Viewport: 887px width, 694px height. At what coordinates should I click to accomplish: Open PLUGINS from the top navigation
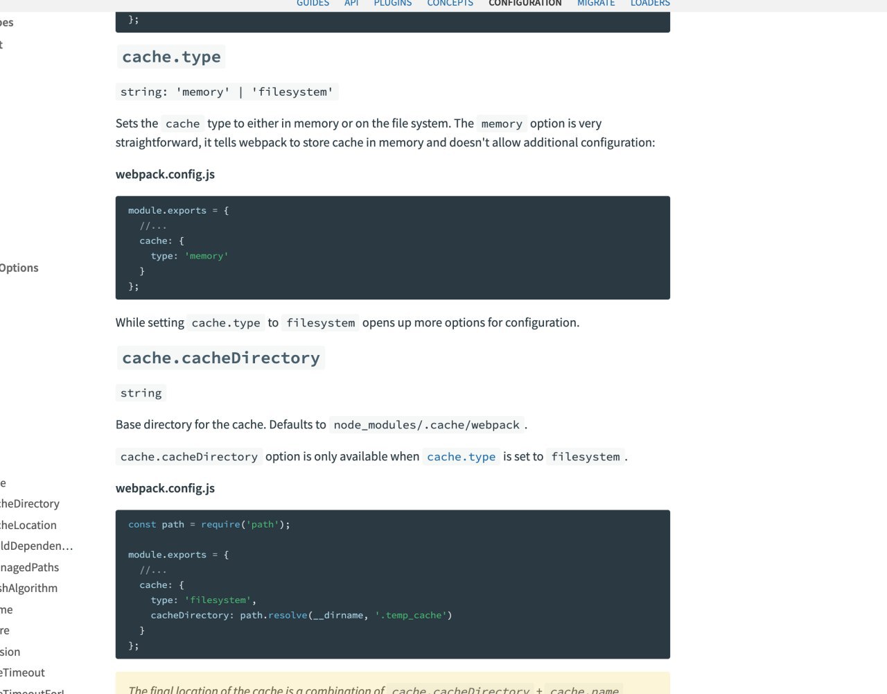[x=393, y=3]
